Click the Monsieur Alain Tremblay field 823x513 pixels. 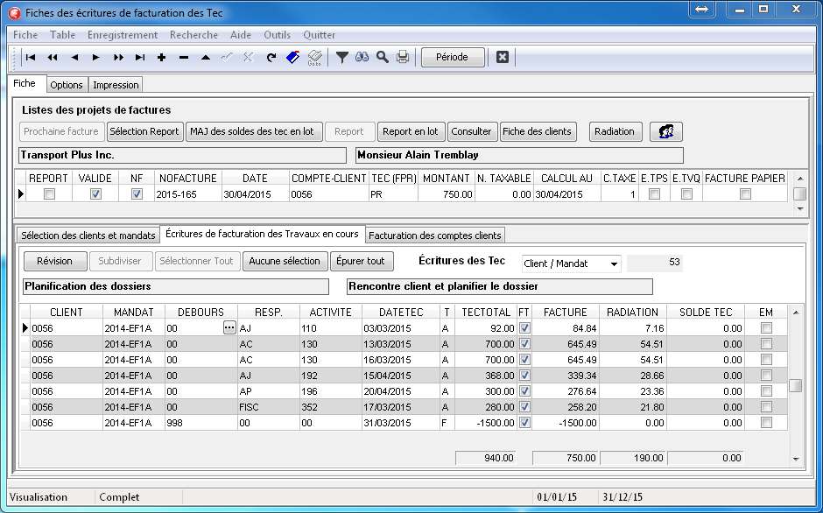click(519, 156)
